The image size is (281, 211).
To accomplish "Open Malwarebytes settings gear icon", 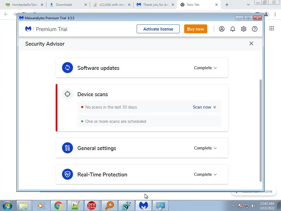I will [244, 29].
